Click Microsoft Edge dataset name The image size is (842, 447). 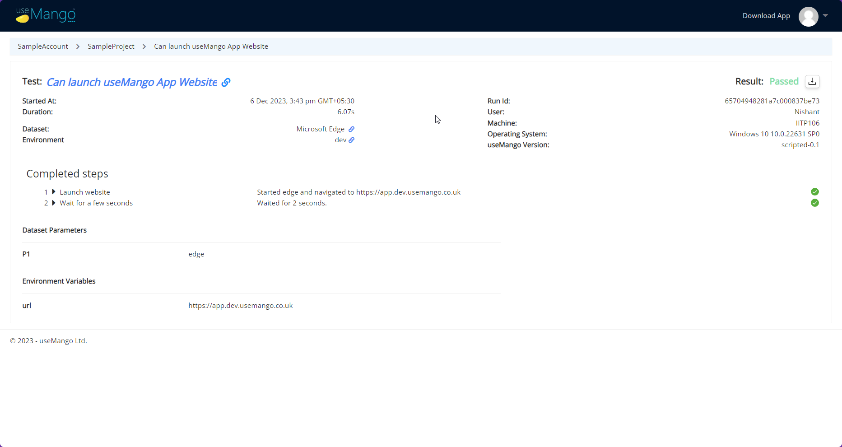(321, 129)
